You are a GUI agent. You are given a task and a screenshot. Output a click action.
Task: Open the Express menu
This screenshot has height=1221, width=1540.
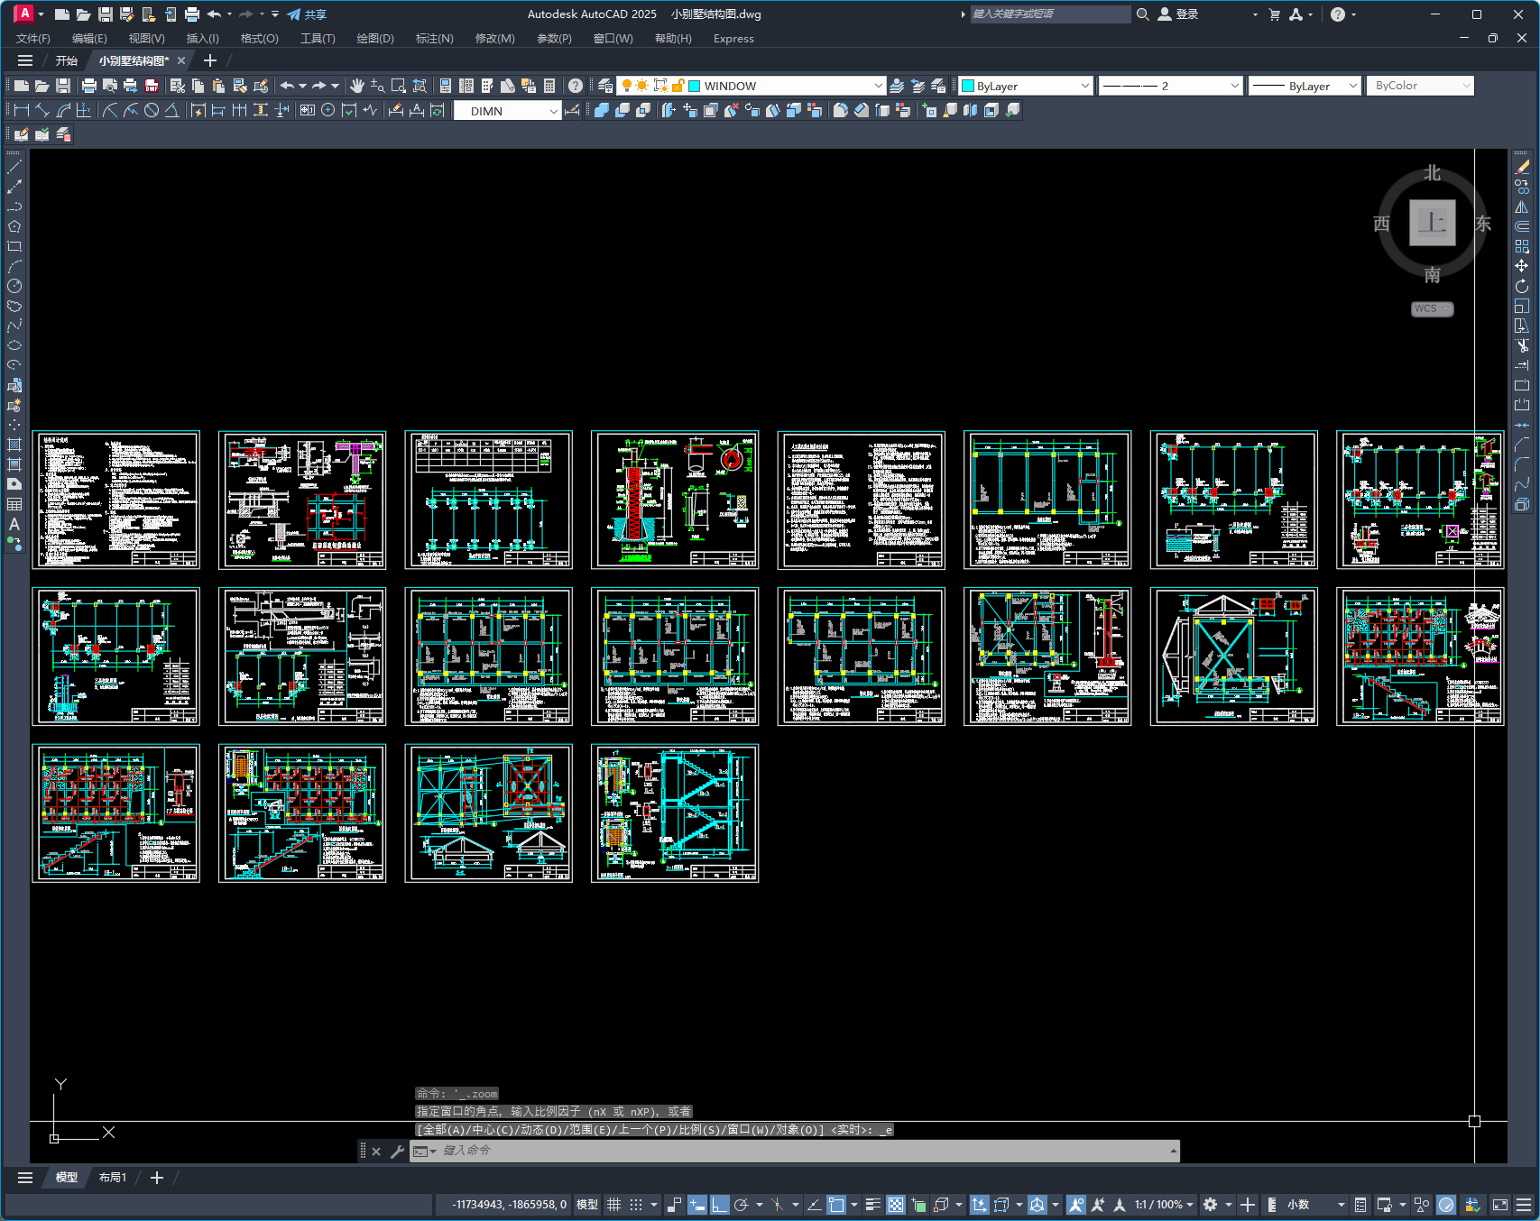click(733, 39)
